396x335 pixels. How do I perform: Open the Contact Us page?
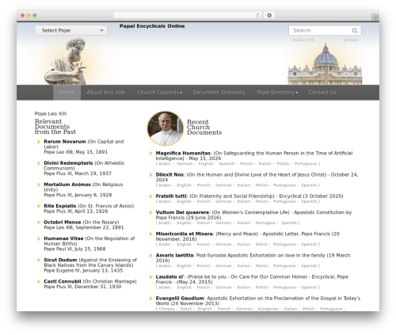(x=322, y=93)
